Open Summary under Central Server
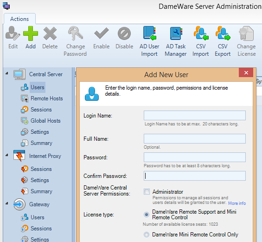The height and width of the screenshot is (242, 262). tap(41, 143)
